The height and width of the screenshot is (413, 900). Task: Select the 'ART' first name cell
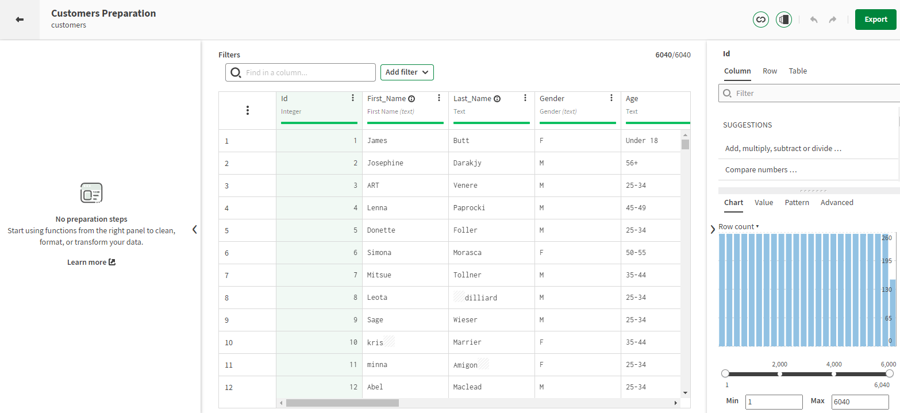pos(405,186)
